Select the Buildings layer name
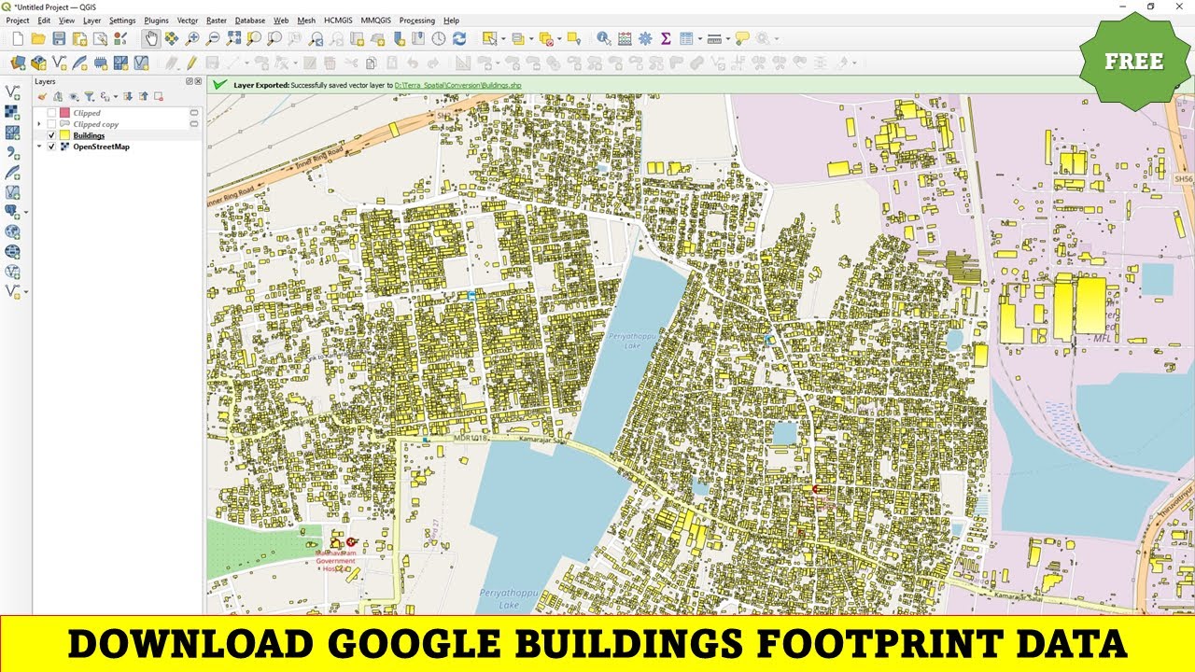The width and height of the screenshot is (1195, 672). (89, 135)
